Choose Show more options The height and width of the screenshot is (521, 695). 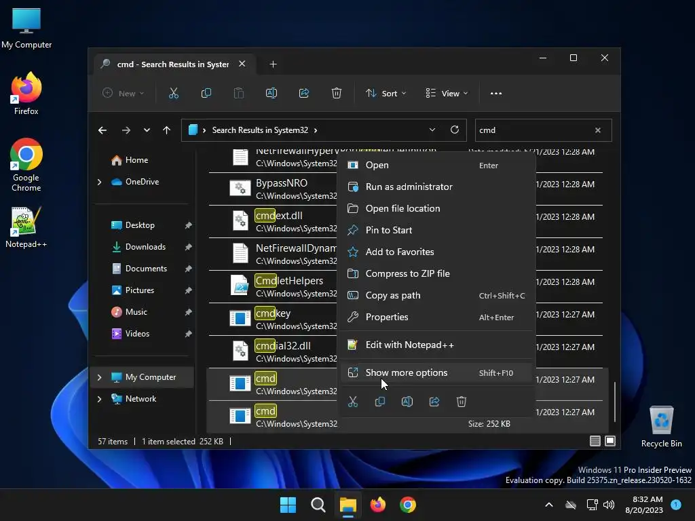tap(436, 373)
